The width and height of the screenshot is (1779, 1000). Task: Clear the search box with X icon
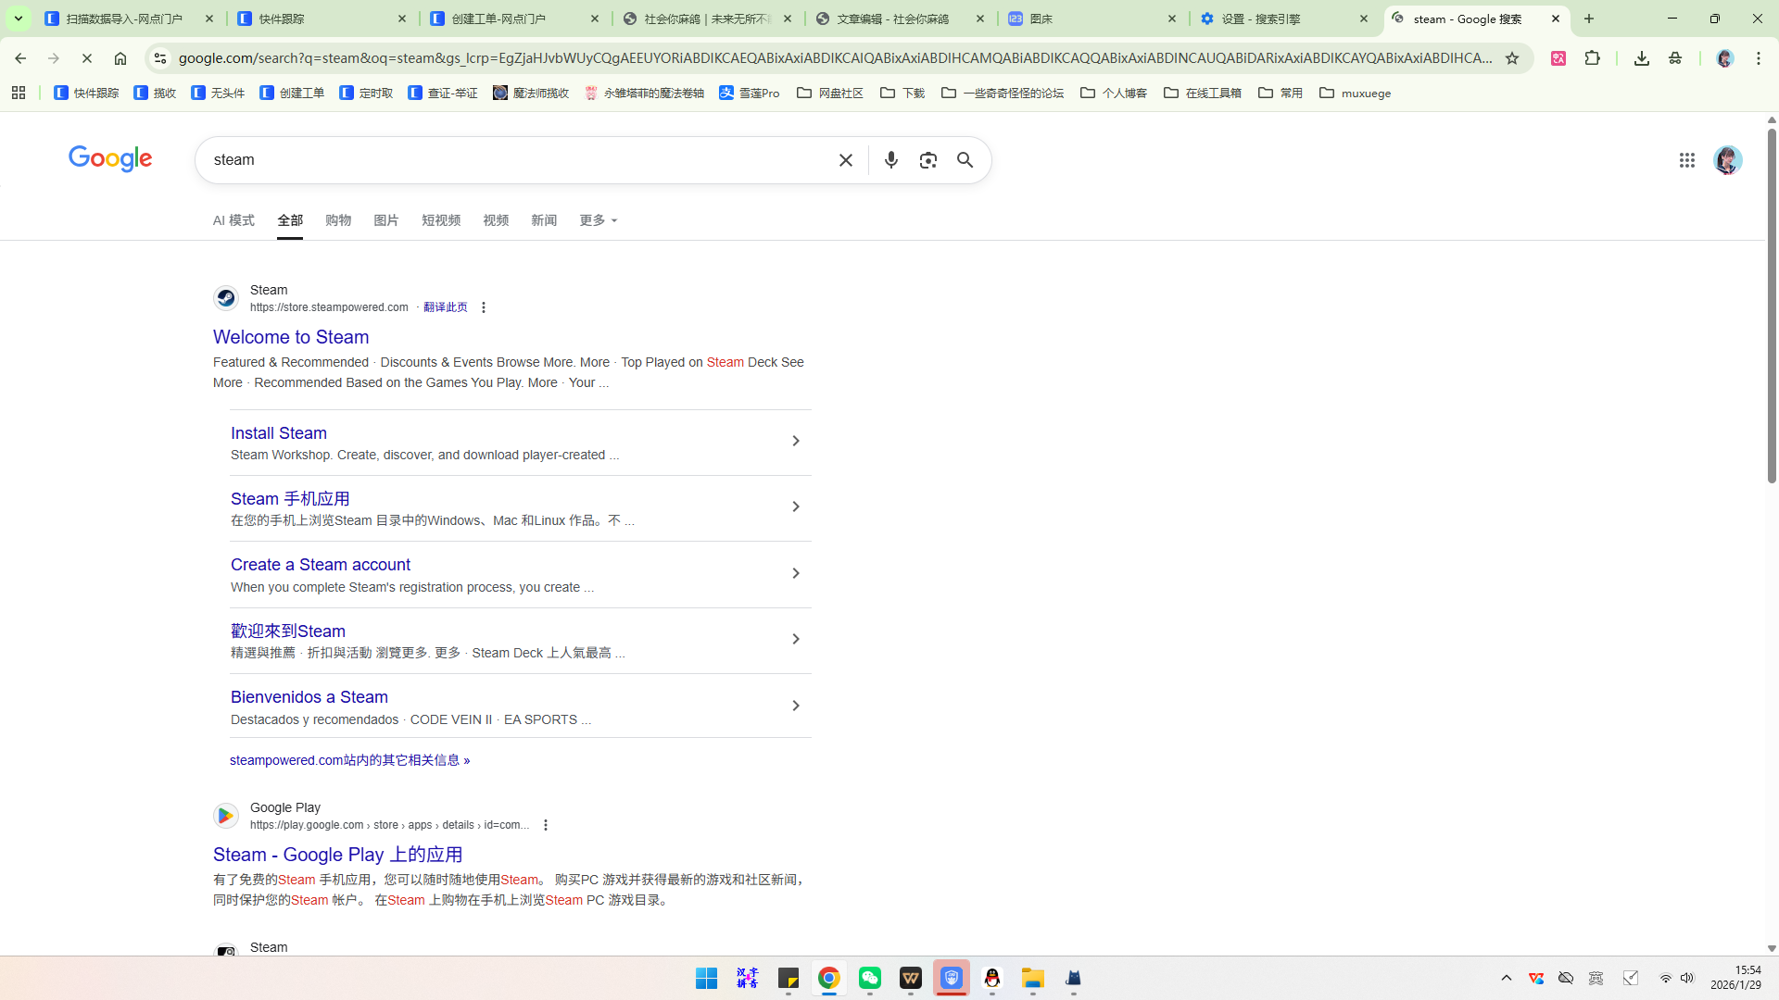[x=845, y=160]
